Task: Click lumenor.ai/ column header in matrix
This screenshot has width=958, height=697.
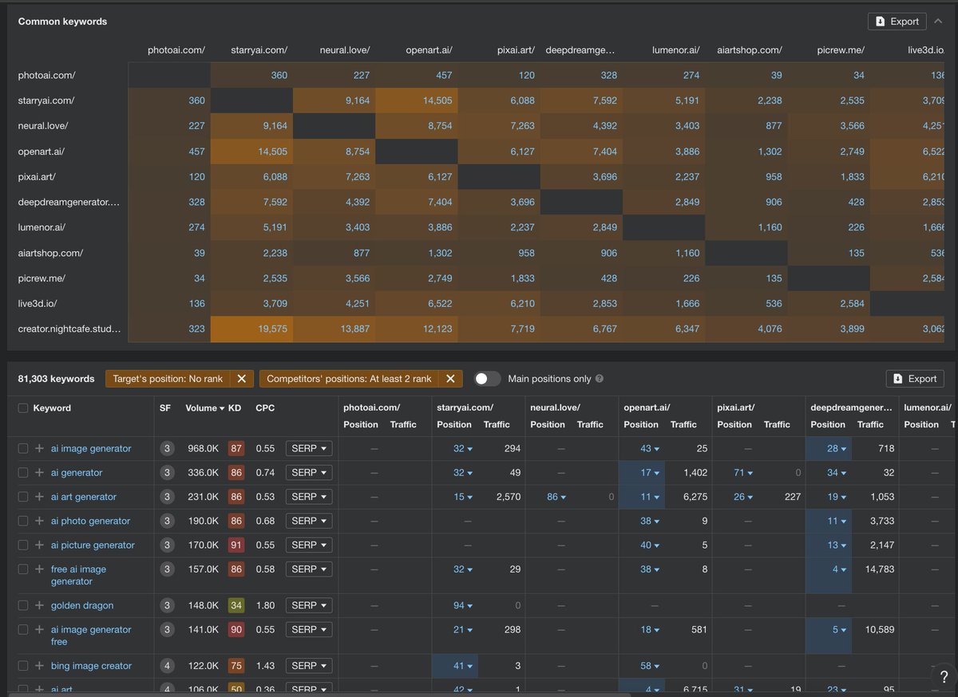Action: [x=674, y=49]
